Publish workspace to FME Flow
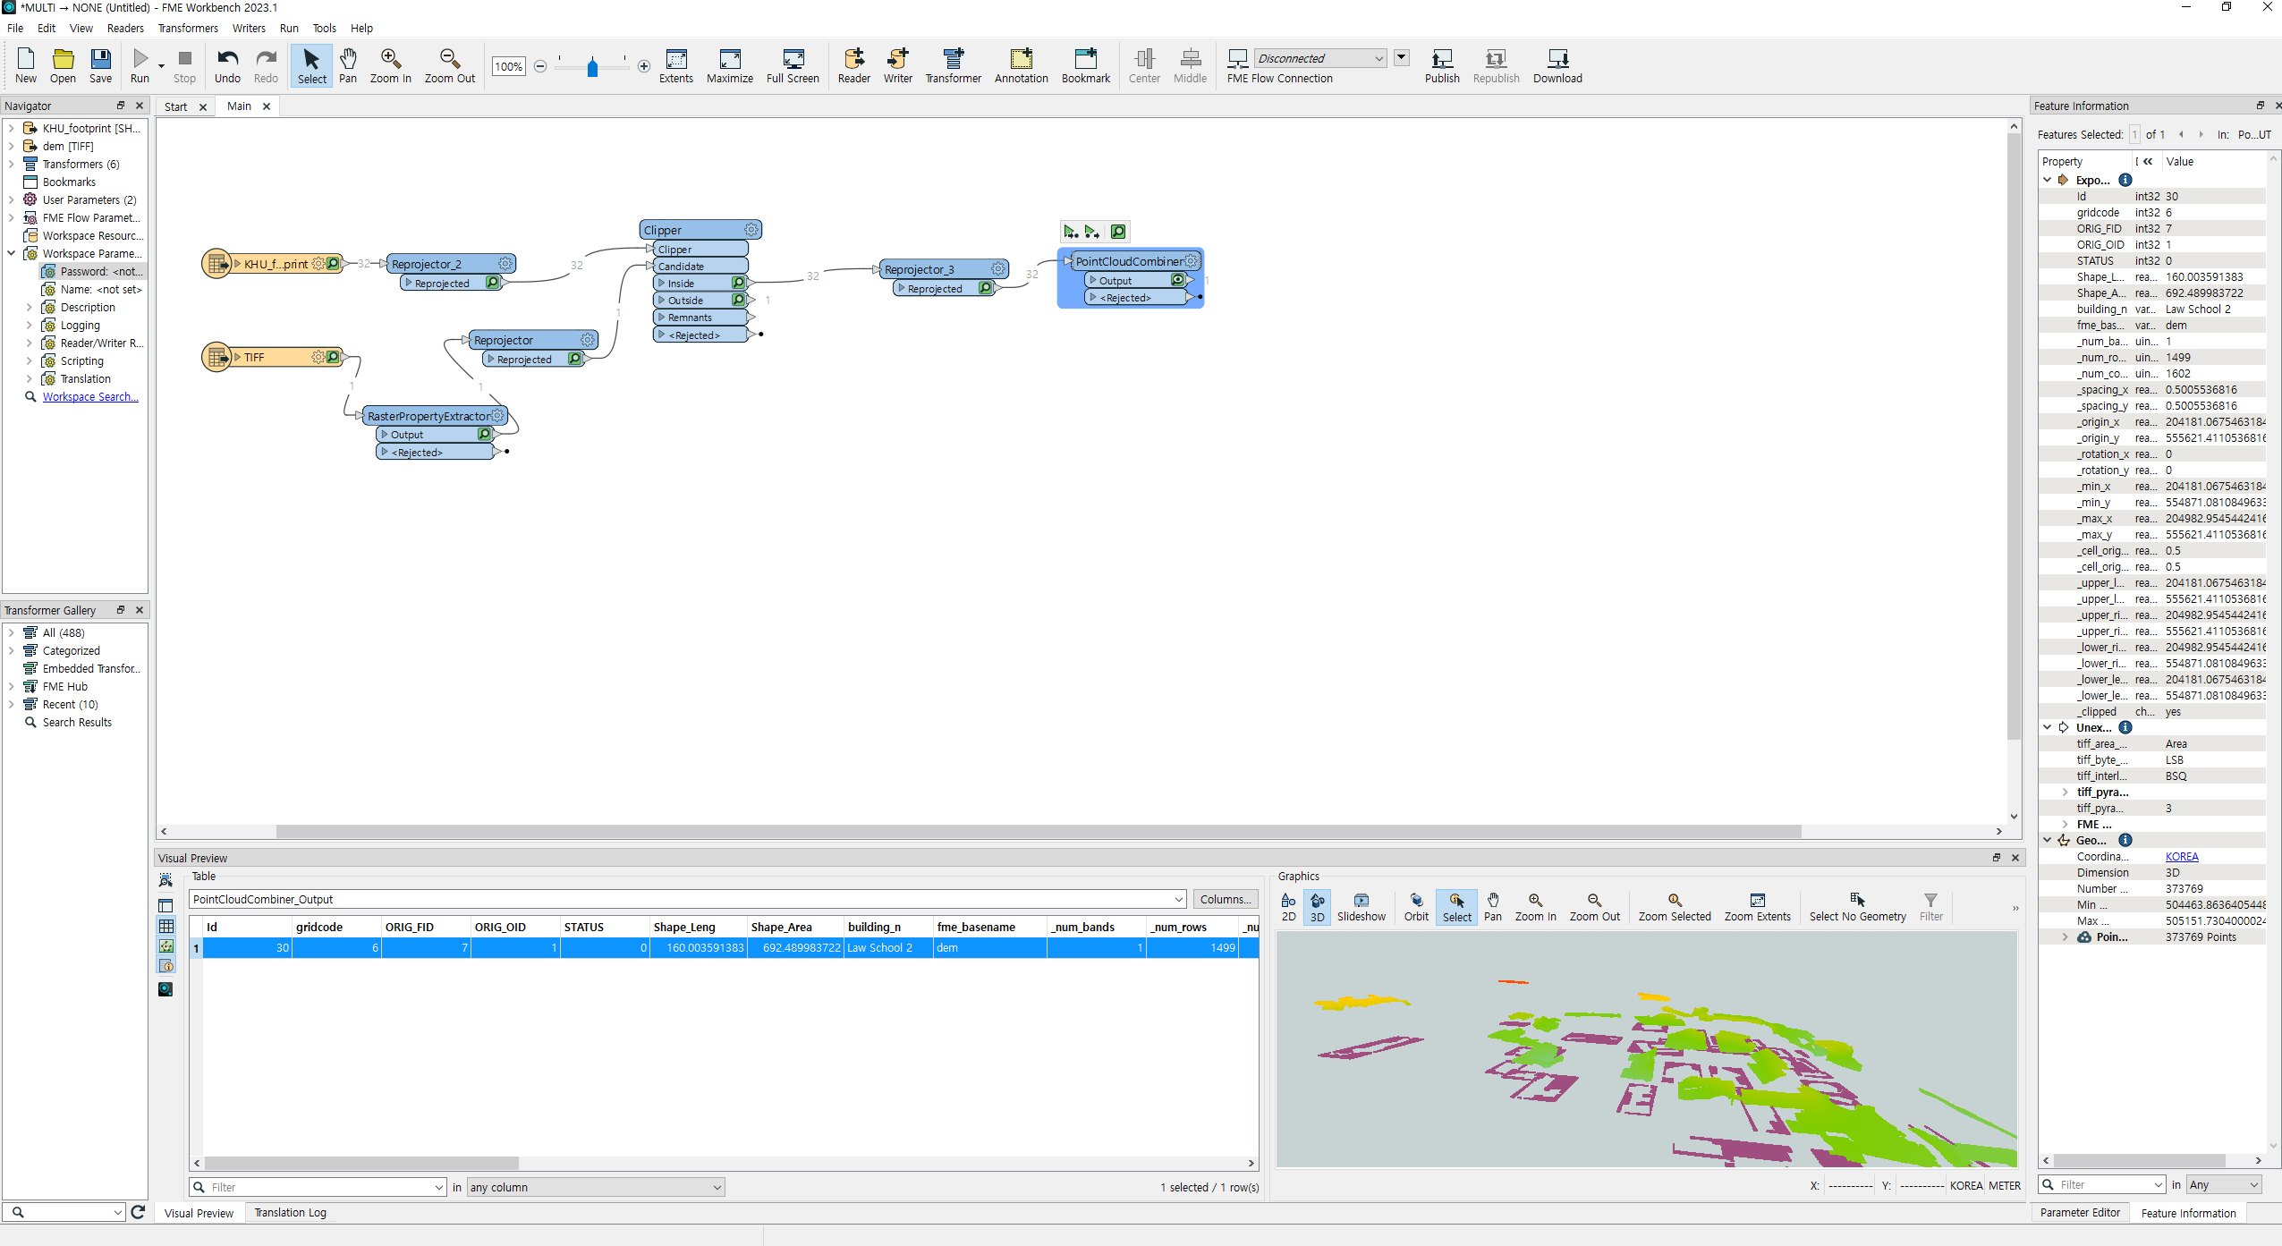This screenshot has width=2282, height=1246. point(1442,66)
